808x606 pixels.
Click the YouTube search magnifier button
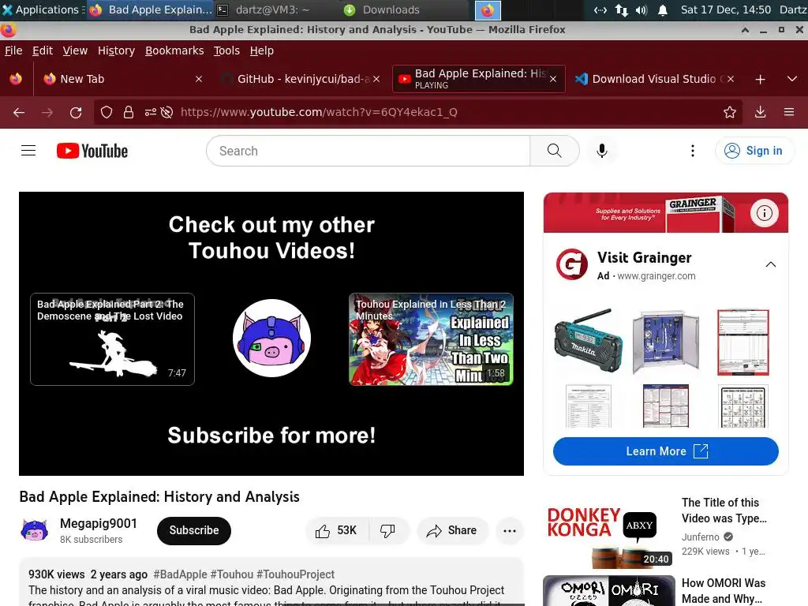point(555,151)
